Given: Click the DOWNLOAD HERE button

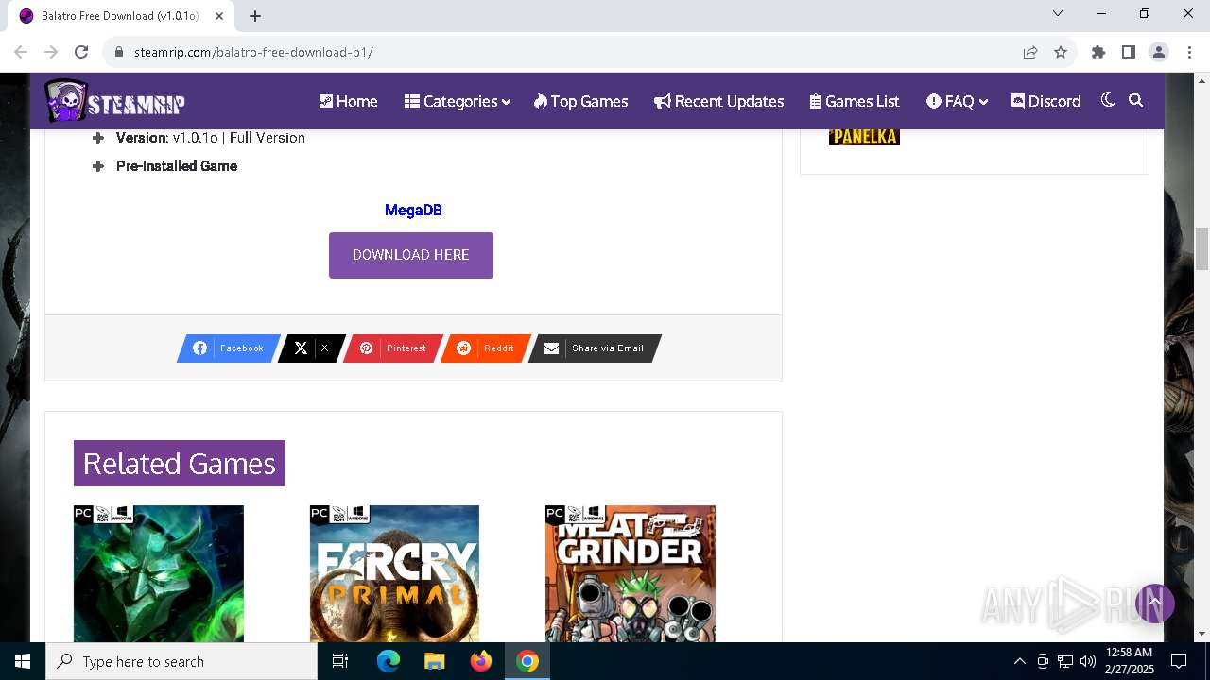Looking at the screenshot, I should [x=411, y=255].
